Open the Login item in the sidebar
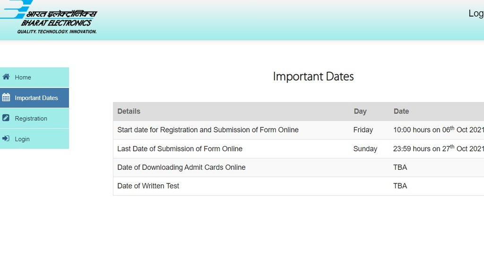484x269 pixels. (x=22, y=139)
